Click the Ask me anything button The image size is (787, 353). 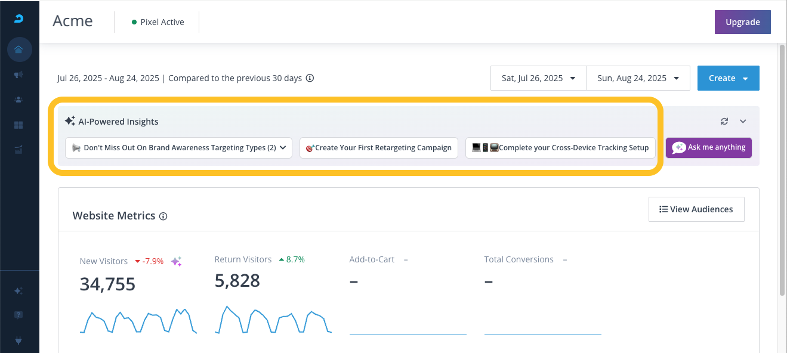(x=709, y=148)
